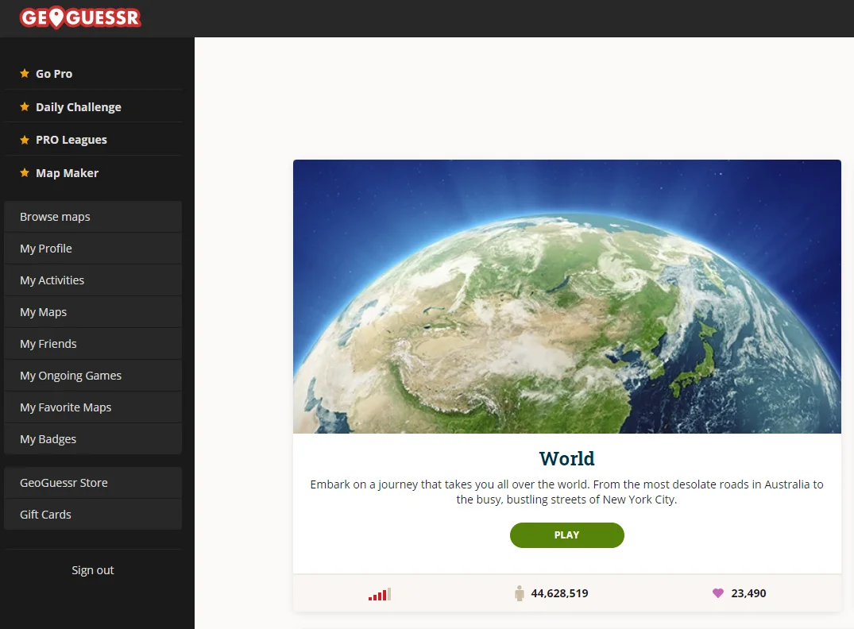Open My Activities page
The height and width of the screenshot is (629, 854).
click(x=52, y=280)
